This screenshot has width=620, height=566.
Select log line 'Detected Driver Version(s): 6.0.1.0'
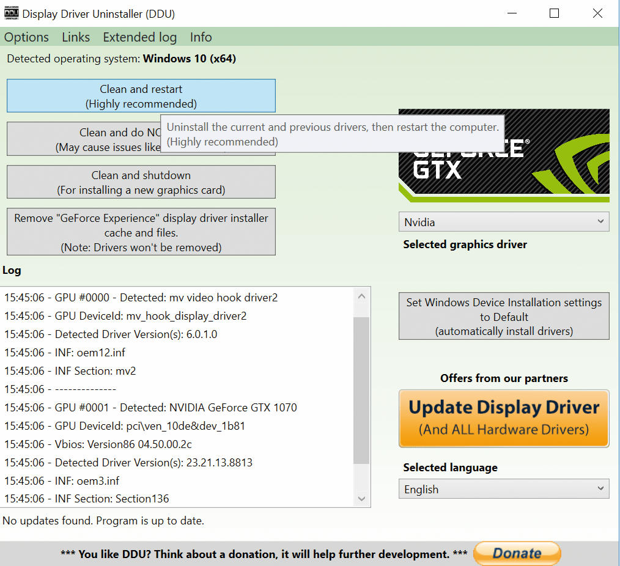coord(111,334)
